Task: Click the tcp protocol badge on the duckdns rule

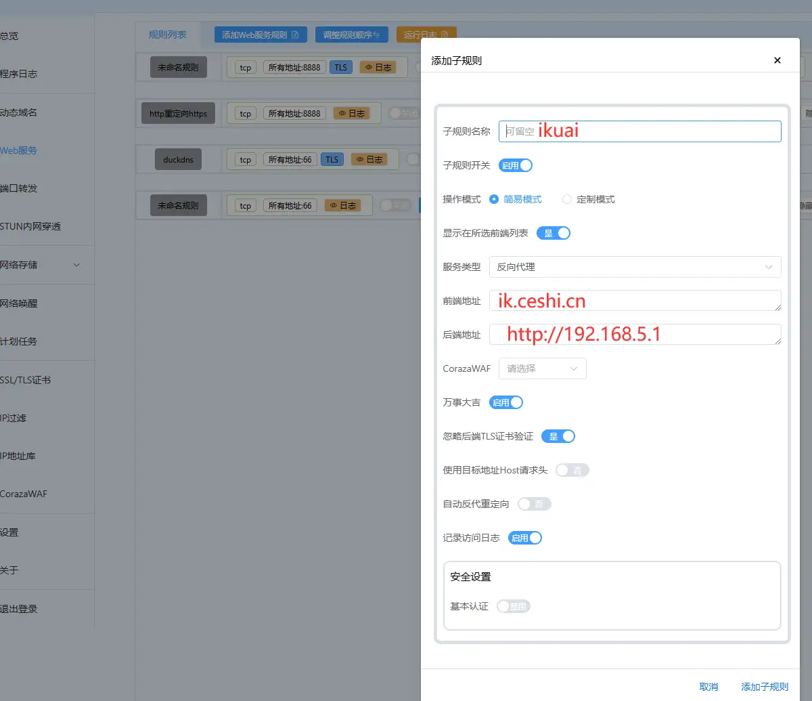Action: (244, 159)
